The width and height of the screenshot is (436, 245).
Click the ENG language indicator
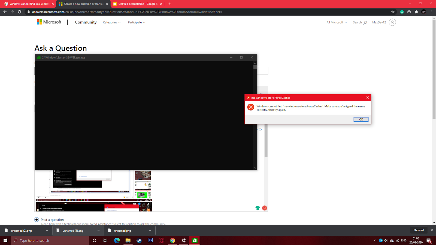404,240
